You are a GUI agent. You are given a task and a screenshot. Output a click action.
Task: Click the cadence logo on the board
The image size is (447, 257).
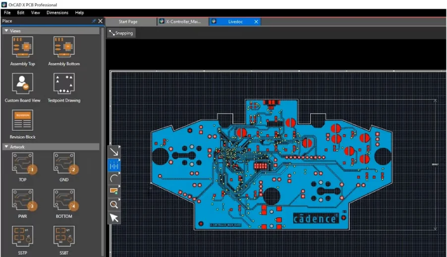pos(315,218)
